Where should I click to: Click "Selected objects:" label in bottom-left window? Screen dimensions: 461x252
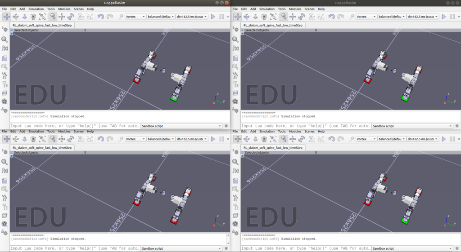(26, 153)
